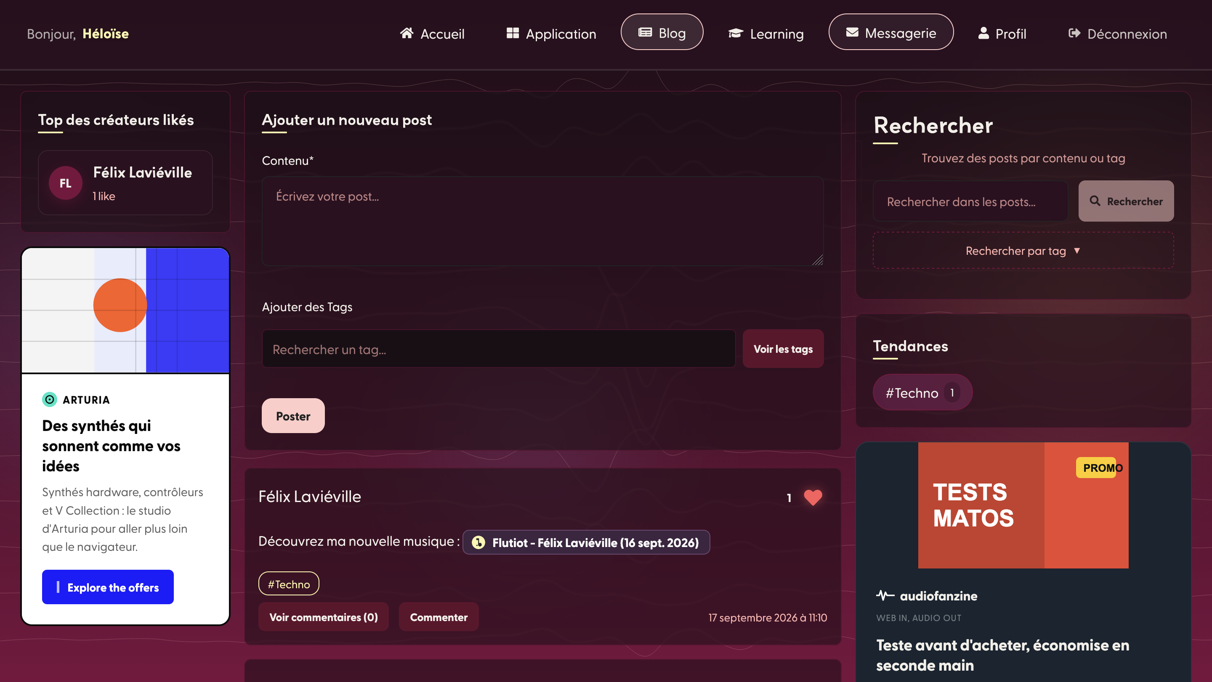Open the Profil page

(x=1002, y=33)
